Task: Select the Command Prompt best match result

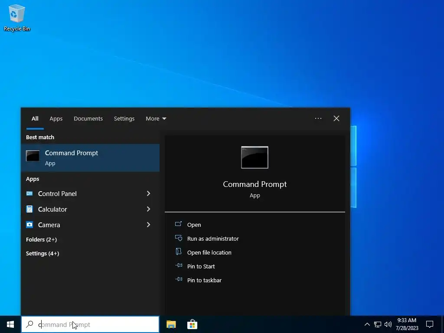Action: click(x=90, y=158)
